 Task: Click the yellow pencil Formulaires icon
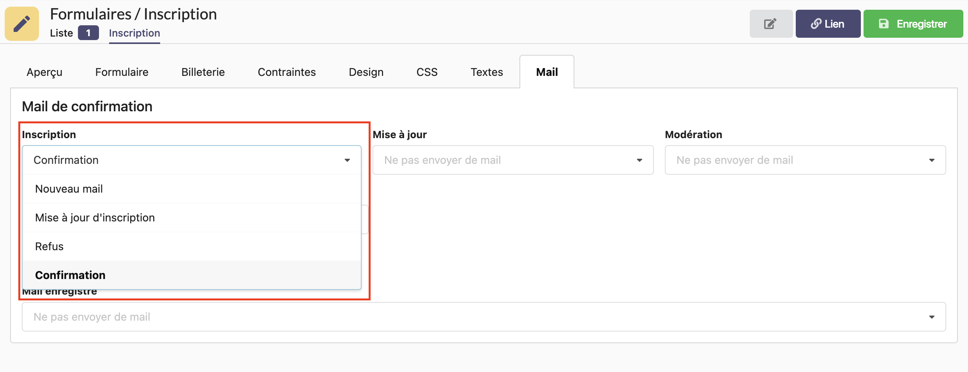[x=22, y=24]
